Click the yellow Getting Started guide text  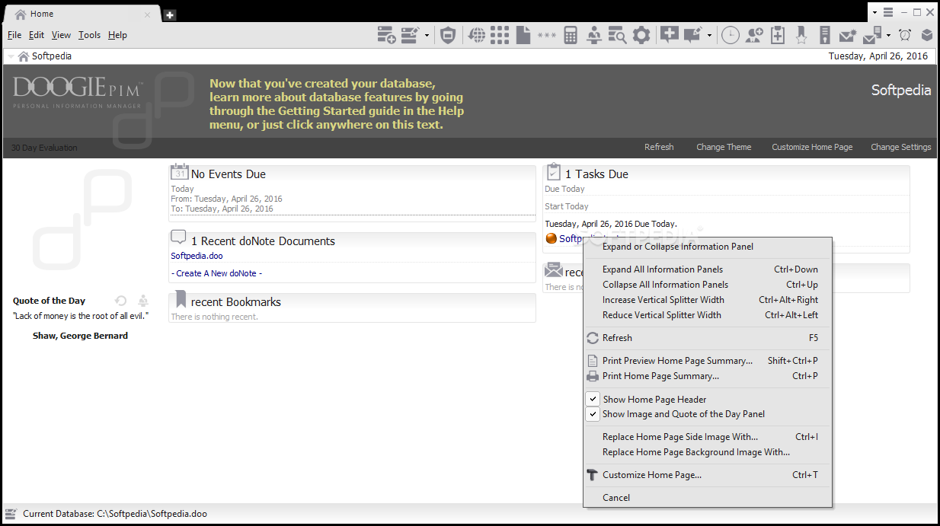pos(337,104)
